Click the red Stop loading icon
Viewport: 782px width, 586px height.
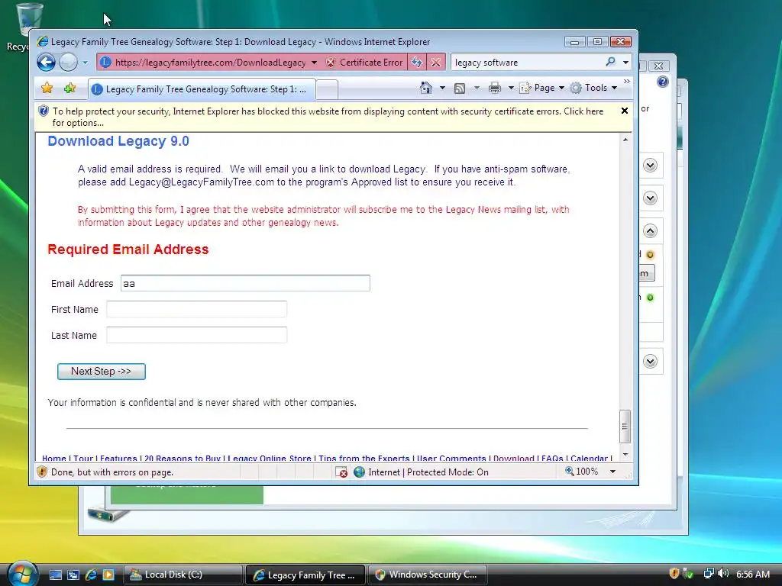click(x=436, y=63)
